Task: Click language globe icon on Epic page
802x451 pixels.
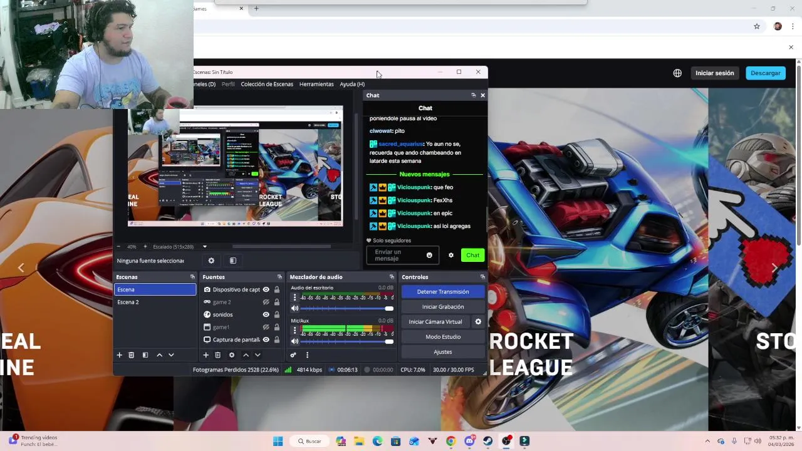Action: tap(677, 73)
